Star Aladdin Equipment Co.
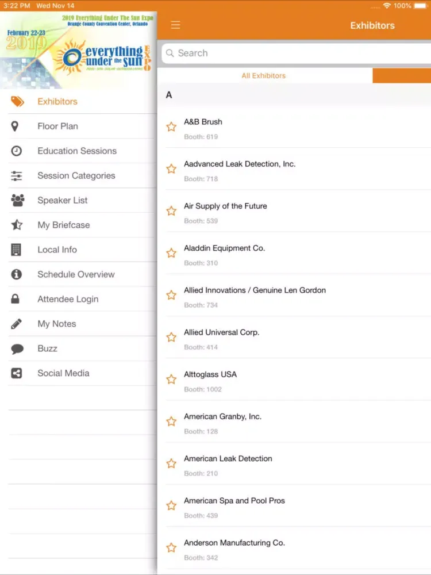 [171, 254]
